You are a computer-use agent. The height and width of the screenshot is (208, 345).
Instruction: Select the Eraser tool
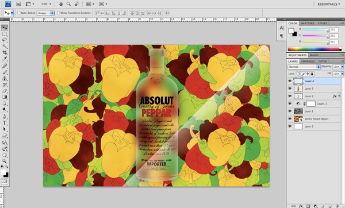[5, 91]
